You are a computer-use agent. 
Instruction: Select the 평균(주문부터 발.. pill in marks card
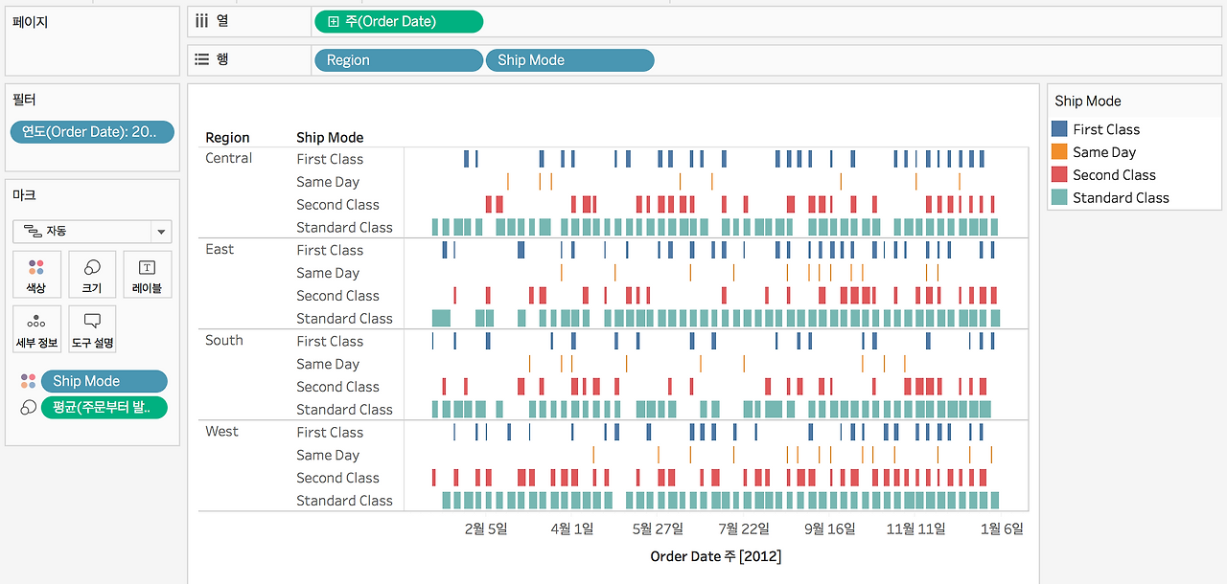click(104, 408)
